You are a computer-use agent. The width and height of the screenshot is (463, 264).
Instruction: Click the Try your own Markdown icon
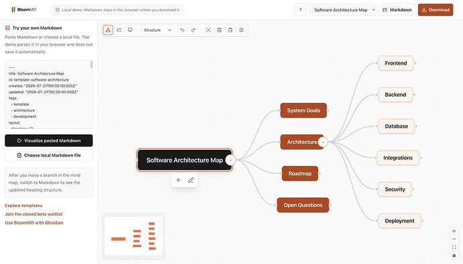pyautogui.click(x=7, y=28)
